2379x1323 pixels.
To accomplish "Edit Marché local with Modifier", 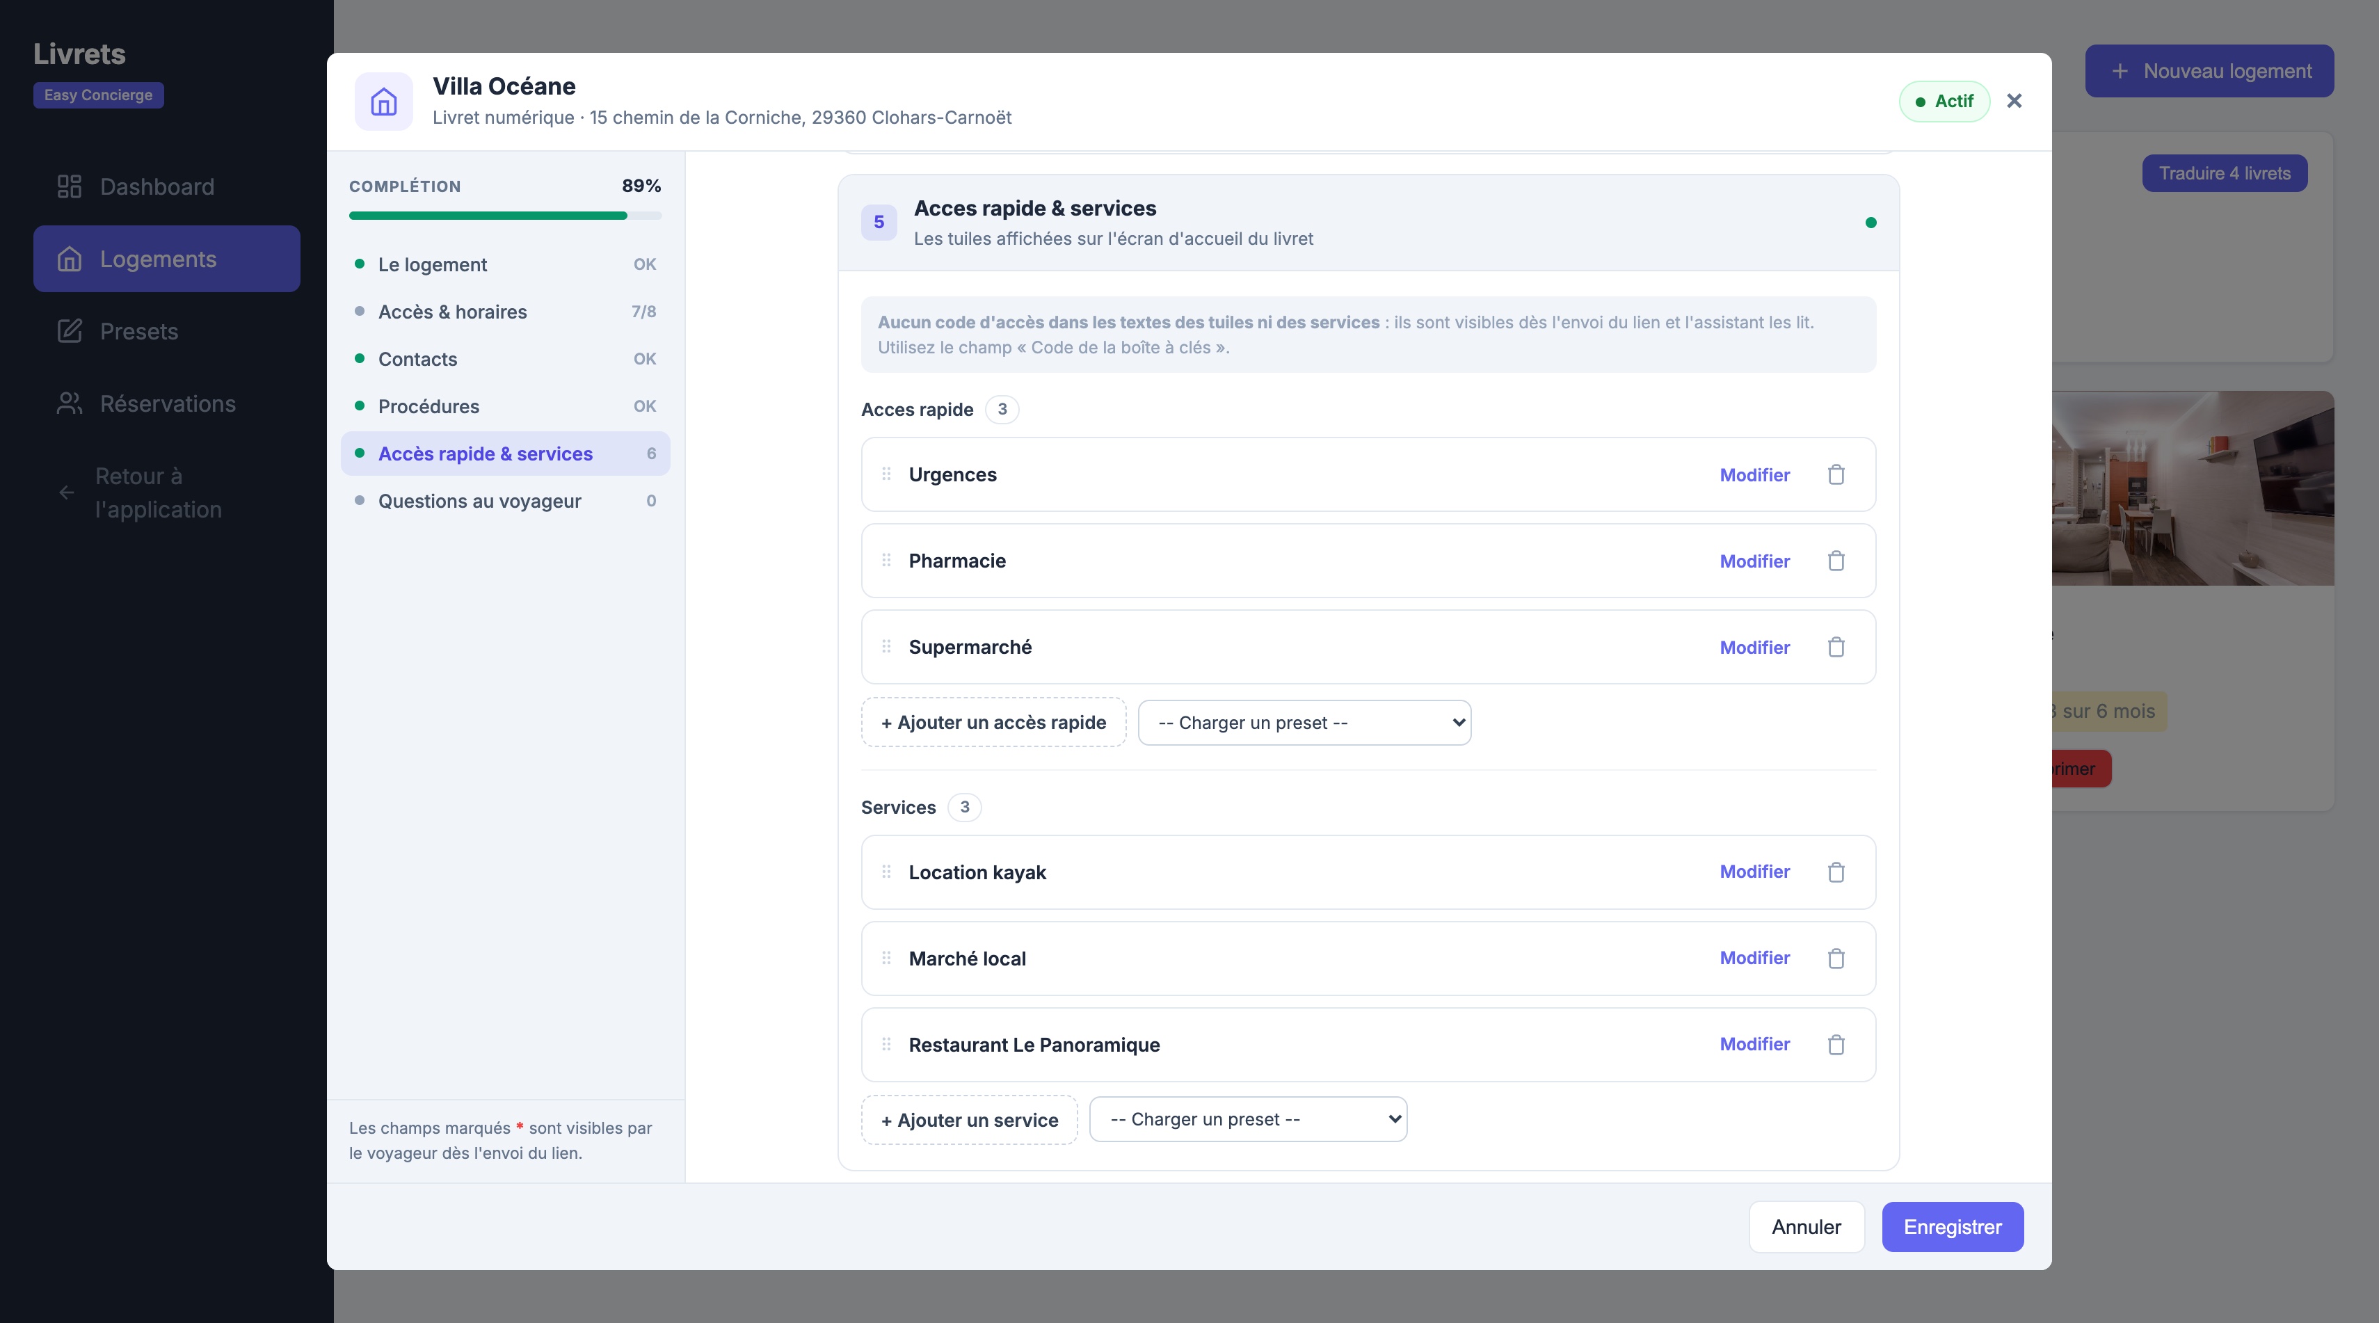I will coord(1754,957).
